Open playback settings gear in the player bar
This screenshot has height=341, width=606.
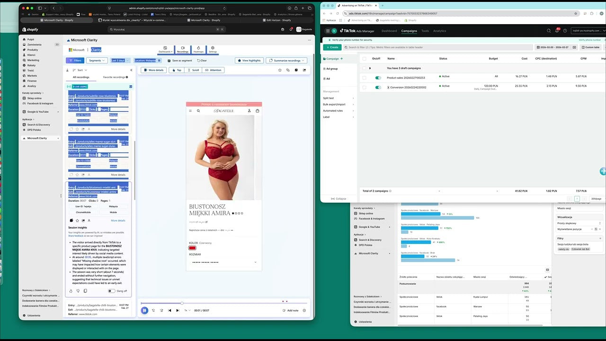click(x=304, y=310)
